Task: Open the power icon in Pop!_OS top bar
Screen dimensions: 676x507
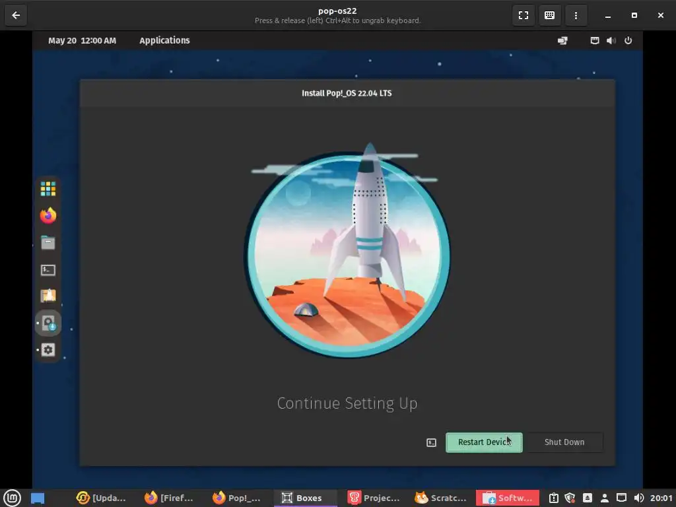Action: coord(628,40)
